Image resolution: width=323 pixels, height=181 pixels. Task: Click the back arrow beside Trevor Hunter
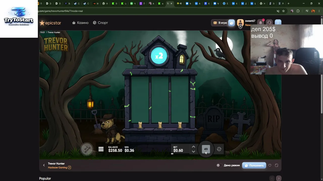pyautogui.click(x=44, y=165)
